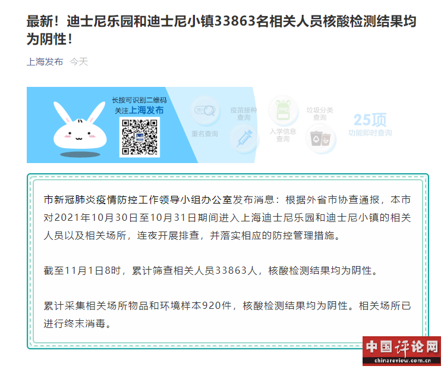Viewport: 444px width, 369px height.
Task: Click the article headline text
Action: [x=222, y=30]
